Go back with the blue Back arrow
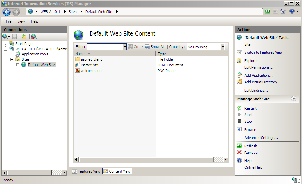The image size is (302, 184). point(7,12)
